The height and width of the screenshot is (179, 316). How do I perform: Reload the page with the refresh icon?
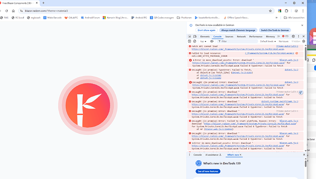7,11
